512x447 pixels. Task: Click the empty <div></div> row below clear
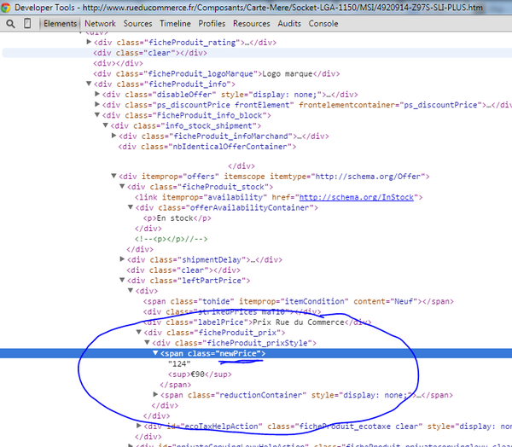coord(119,63)
